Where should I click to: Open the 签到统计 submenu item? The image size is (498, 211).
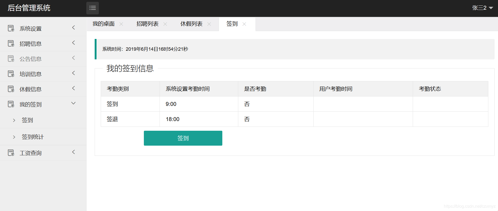[33, 137]
